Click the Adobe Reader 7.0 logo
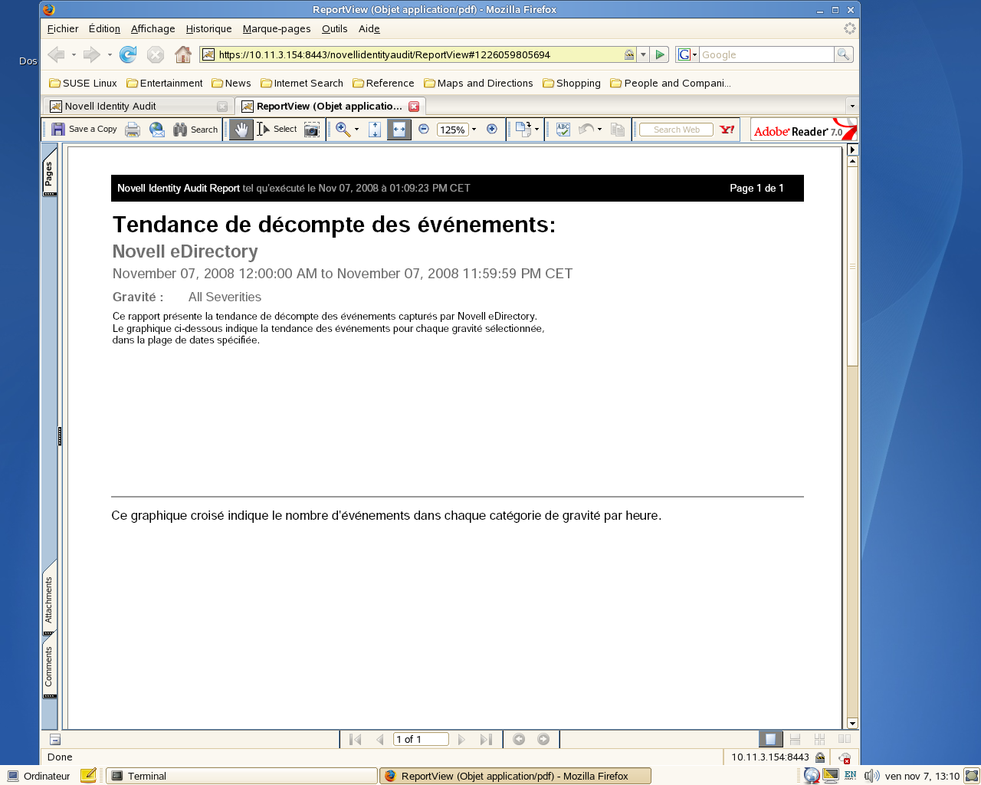Viewport: 981px width, 785px height. coord(803,130)
